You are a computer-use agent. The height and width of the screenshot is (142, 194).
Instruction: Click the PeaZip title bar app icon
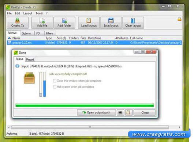(8, 7)
